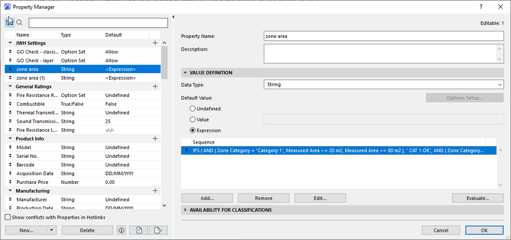Click the Evaluate... button
Screen dimensions: 511x240
[x=478, y=198]
